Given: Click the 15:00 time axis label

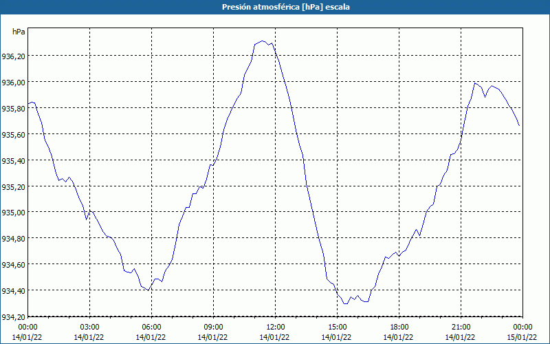Looking at the screenshot, I should click(x=337, y=327).
